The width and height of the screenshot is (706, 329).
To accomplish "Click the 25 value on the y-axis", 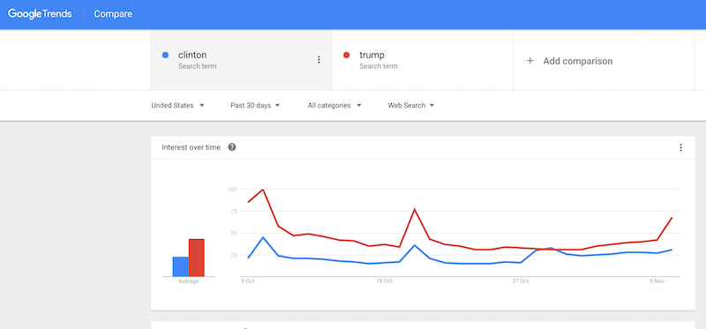I will [x=234, y=255].
